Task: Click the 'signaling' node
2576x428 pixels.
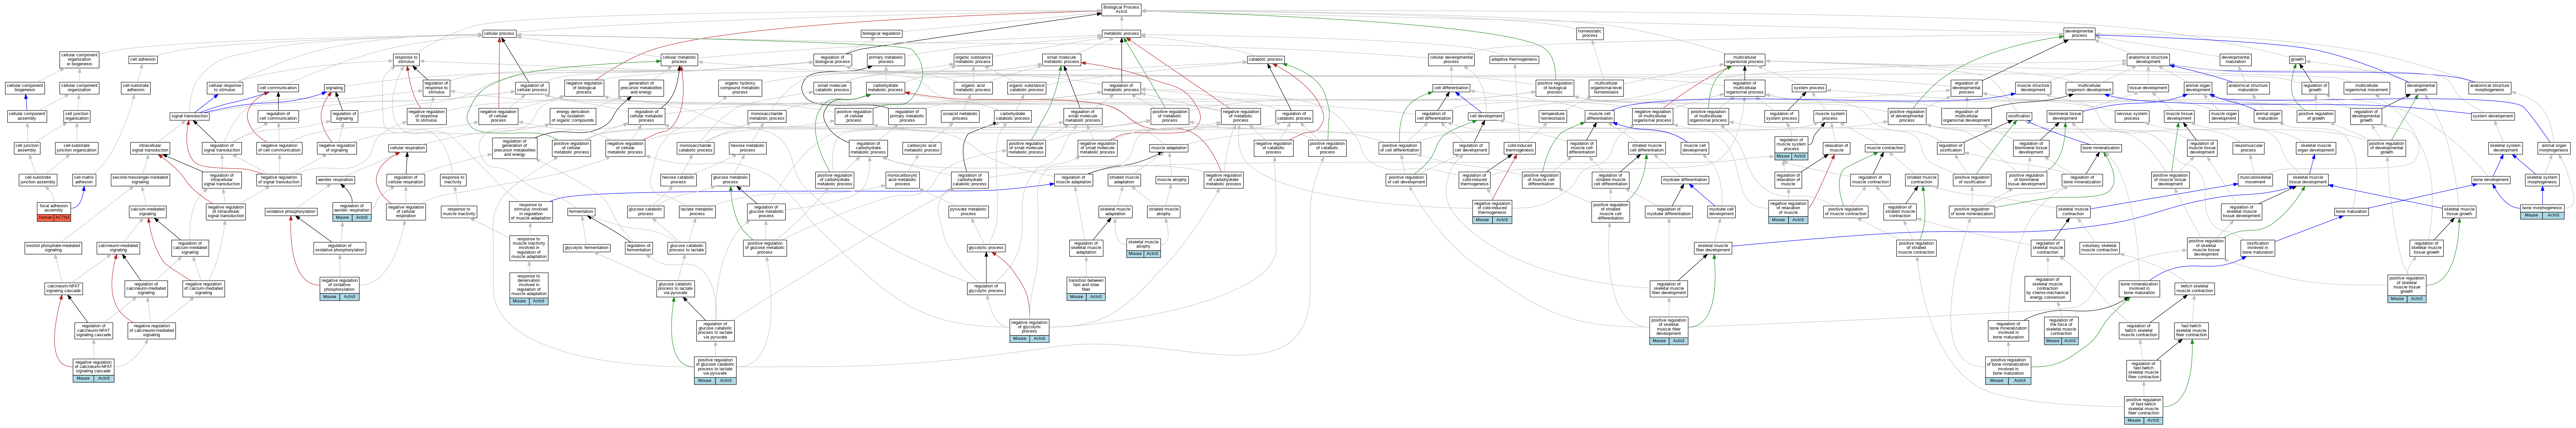Action: click(334, 88)
